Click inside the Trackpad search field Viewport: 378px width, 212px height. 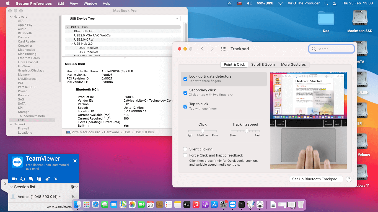coord(331,49)
